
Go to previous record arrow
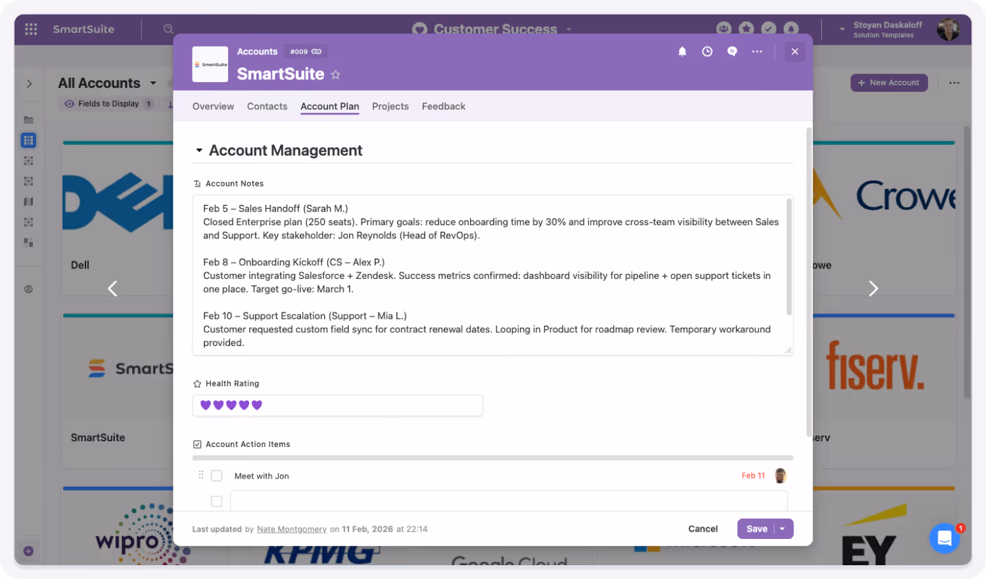pos(112,289)
